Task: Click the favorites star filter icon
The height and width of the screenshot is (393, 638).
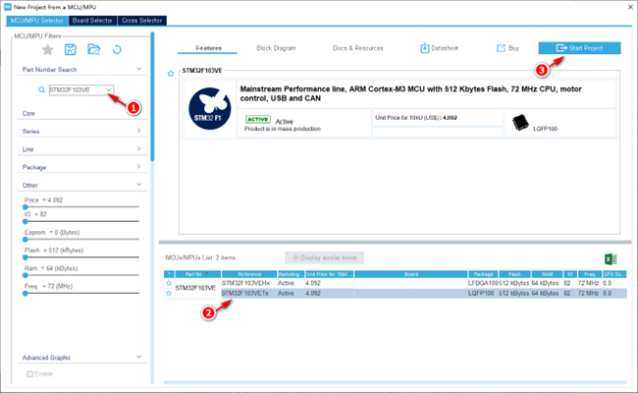Action: coord(48,50)
